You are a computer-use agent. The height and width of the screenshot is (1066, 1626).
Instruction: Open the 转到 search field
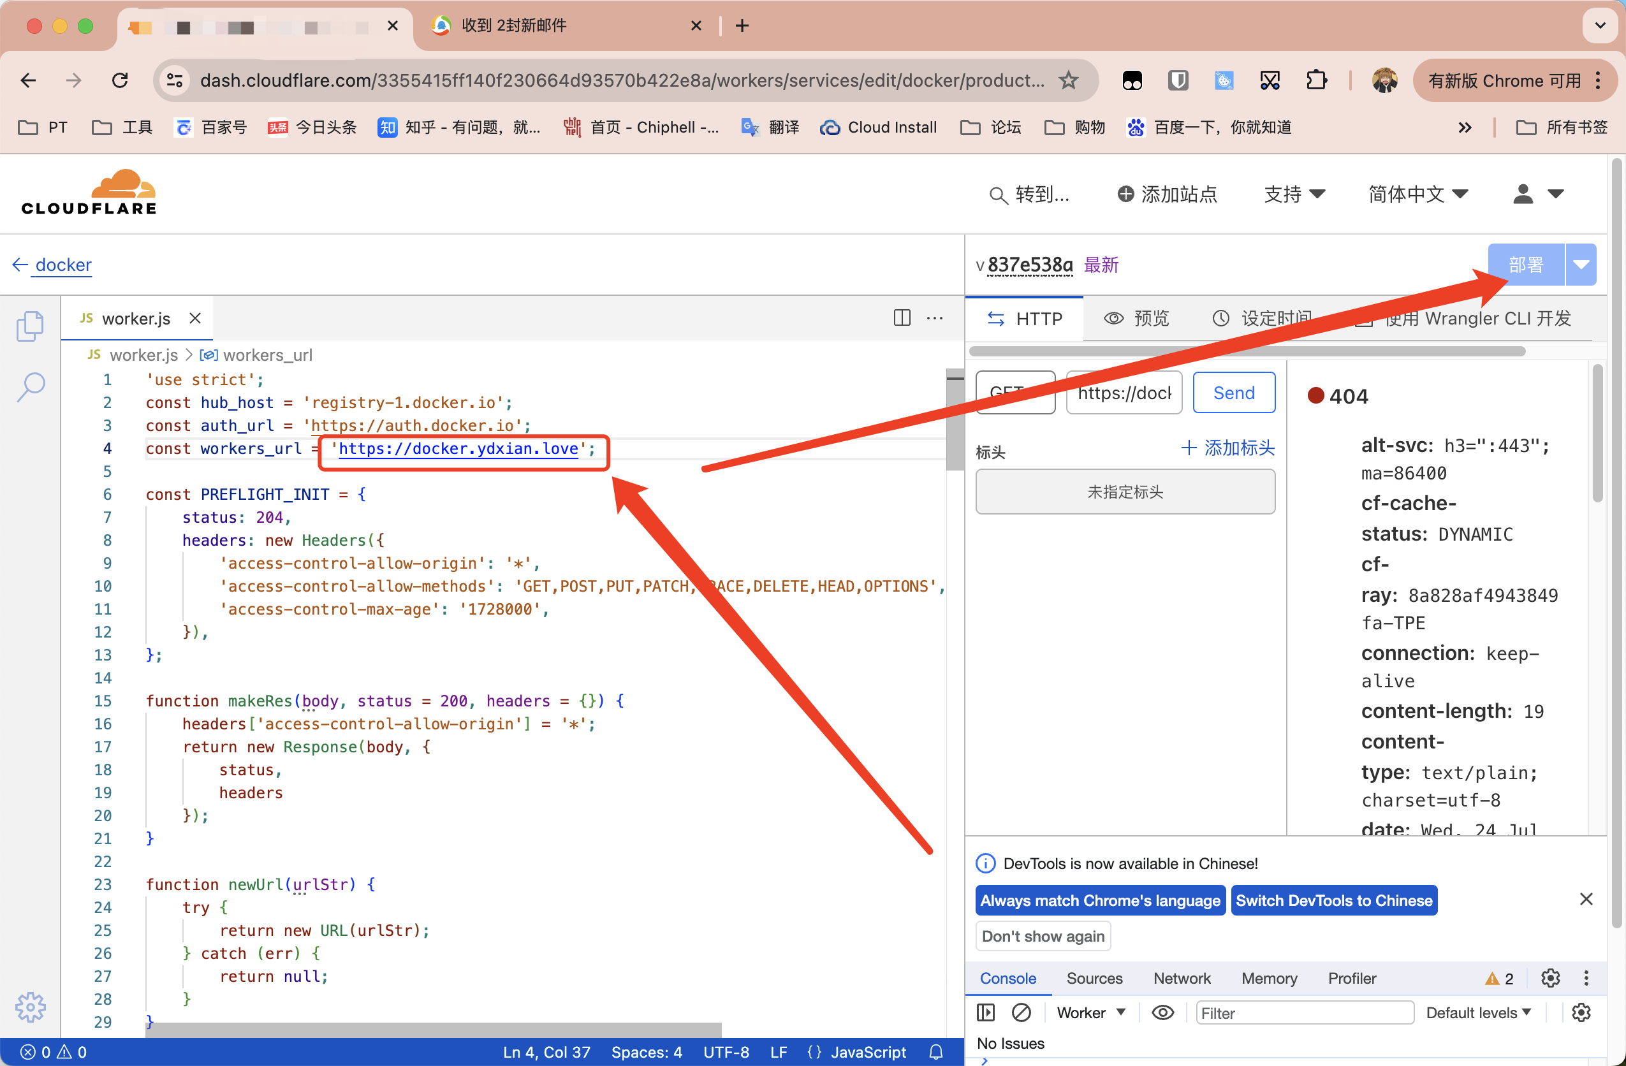[1030, 194]
